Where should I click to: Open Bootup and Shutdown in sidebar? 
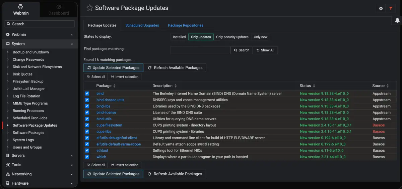tap(31, 52)
